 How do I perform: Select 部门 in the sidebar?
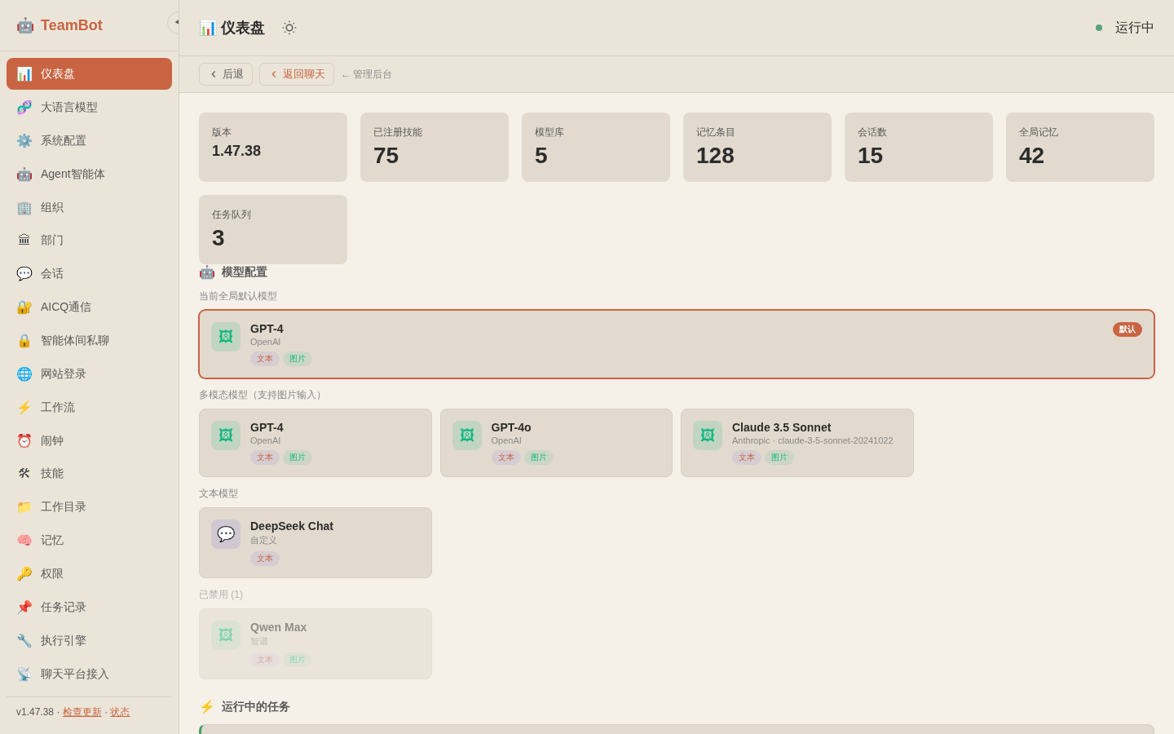89,240
